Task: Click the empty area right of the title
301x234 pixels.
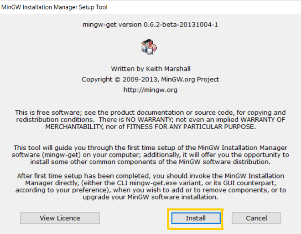Action: point(205,7)
